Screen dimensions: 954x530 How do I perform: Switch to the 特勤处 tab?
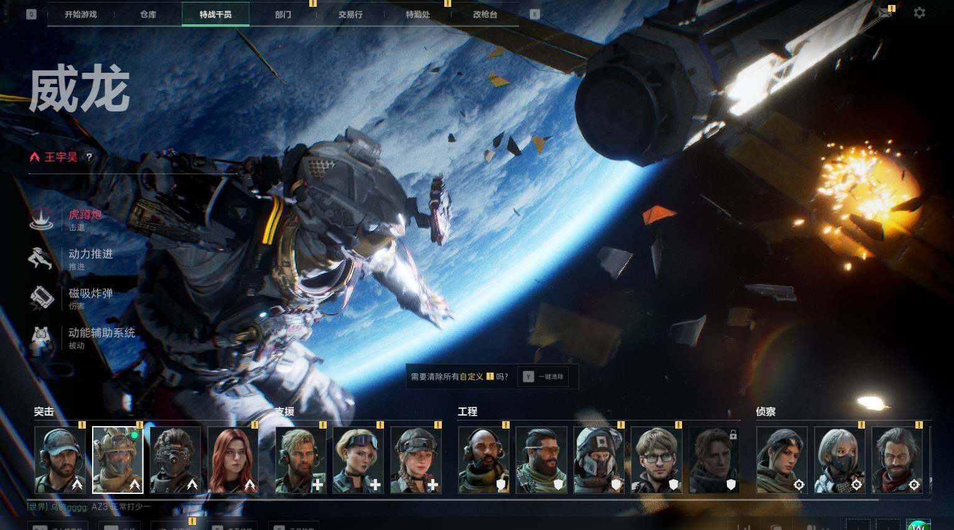418,14
